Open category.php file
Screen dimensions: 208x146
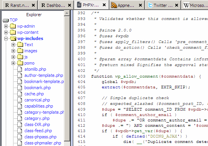[37, 118]
